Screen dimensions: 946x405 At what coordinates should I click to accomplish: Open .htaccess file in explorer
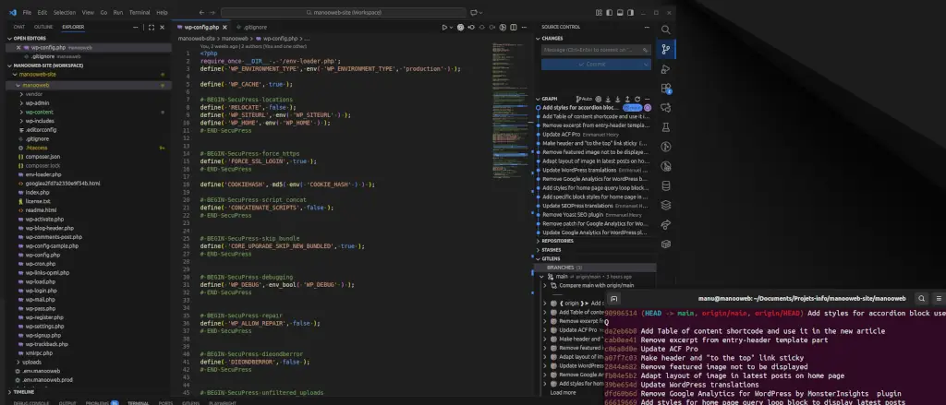tap(36, 148)
